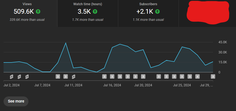Click the '1.7K more than usual' text
This screenshot has width=236, height=111.
tap(88, 19)
